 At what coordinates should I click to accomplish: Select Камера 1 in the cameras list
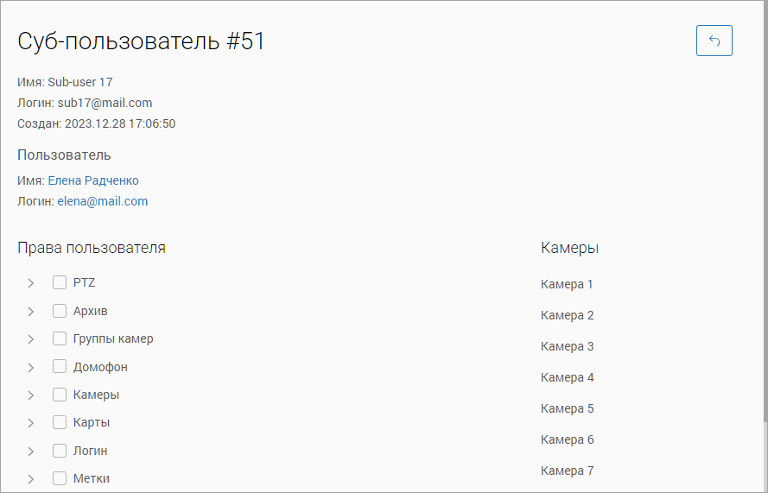coord(567,284)
